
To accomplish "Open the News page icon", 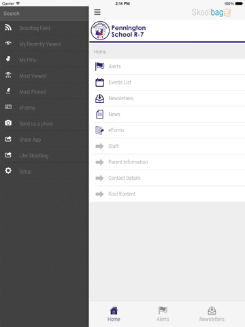I will 99,114.
